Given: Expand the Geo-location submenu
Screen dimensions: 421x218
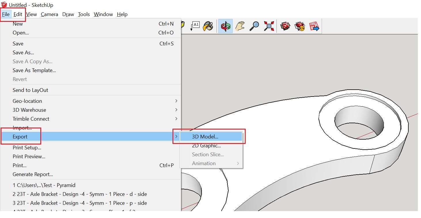Looking at the screenshot, I should [x=27, y=101].
